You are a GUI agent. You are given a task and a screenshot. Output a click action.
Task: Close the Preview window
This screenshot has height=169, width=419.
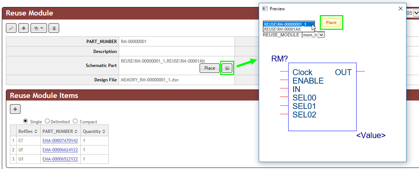click(x=400, y=8)
